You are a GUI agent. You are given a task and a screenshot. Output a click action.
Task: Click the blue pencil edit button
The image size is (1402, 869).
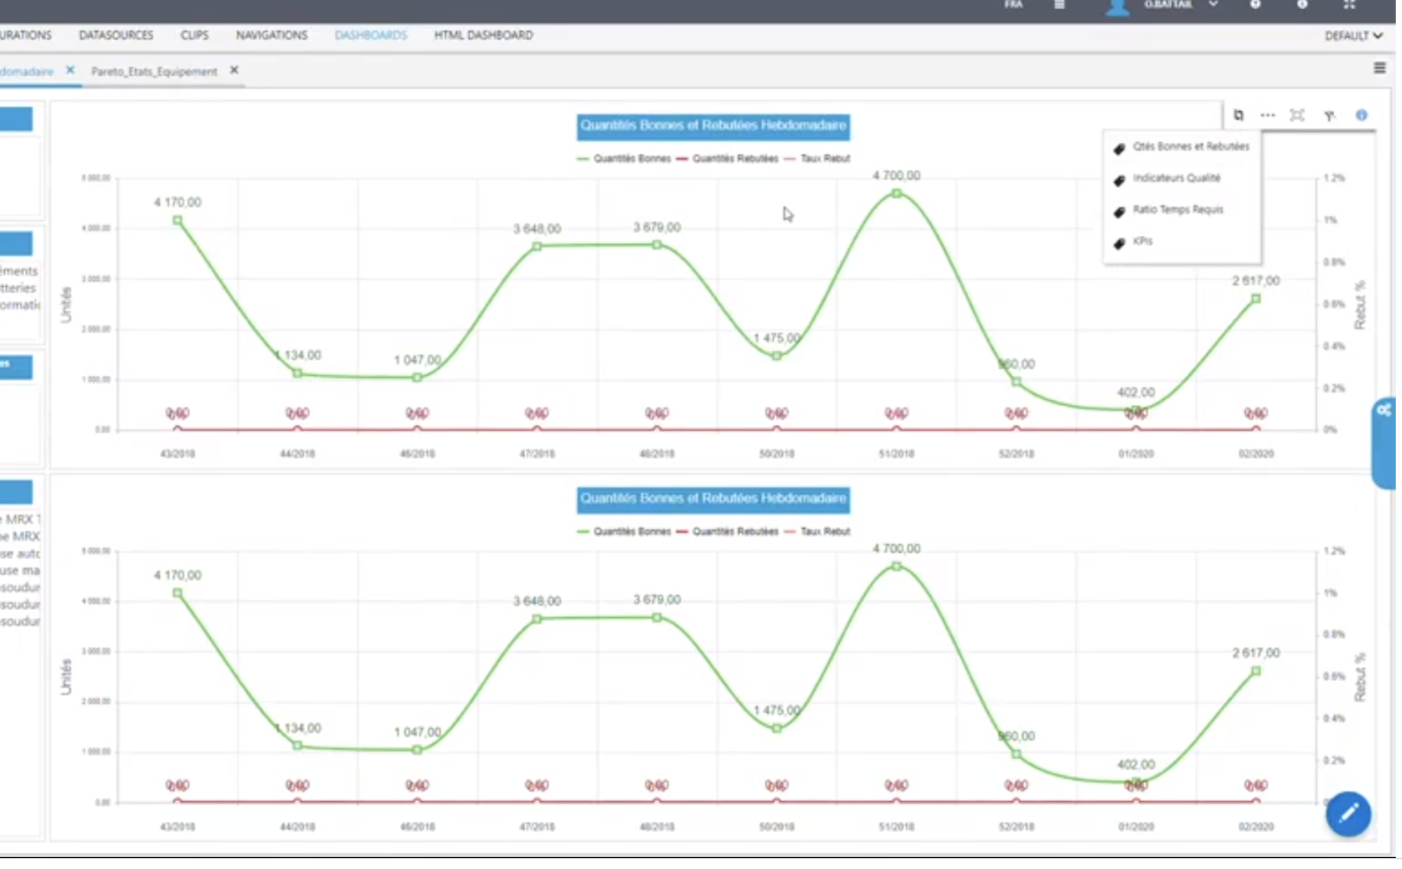click(1347, 814)
